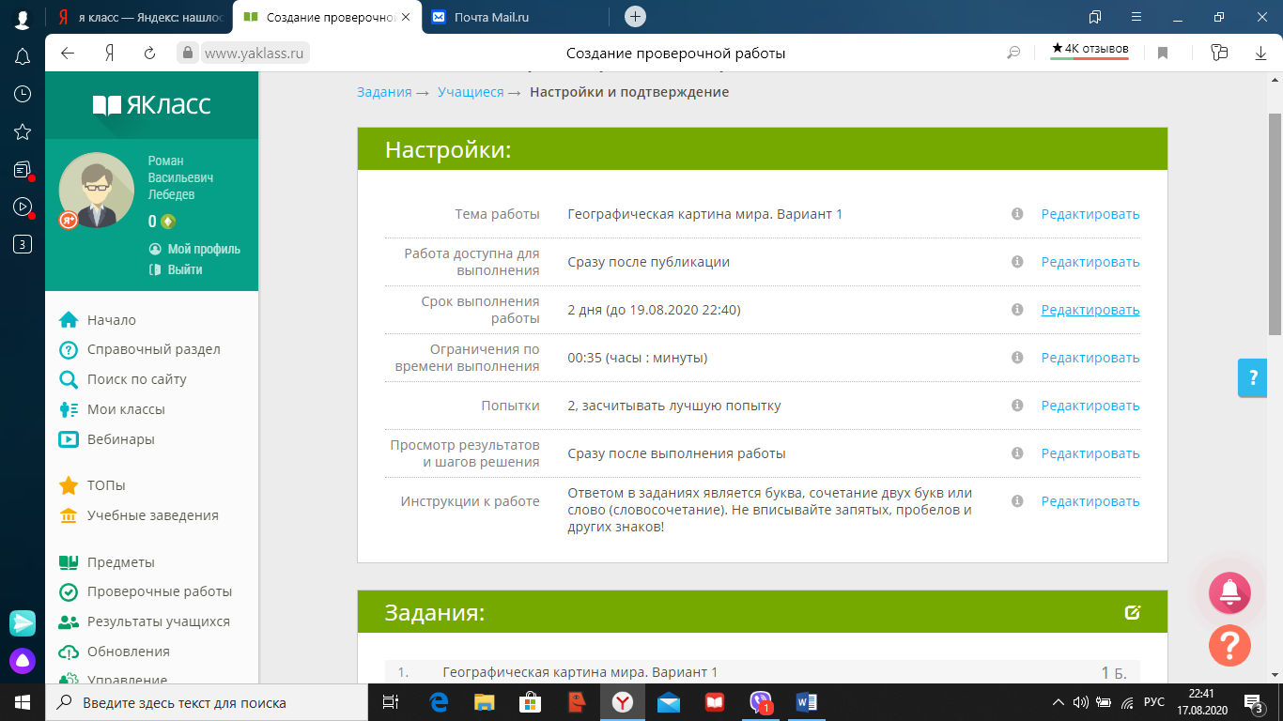Click the browser page reload icon
Screen dimensions: 1283x721
click(x=149, y=54)
